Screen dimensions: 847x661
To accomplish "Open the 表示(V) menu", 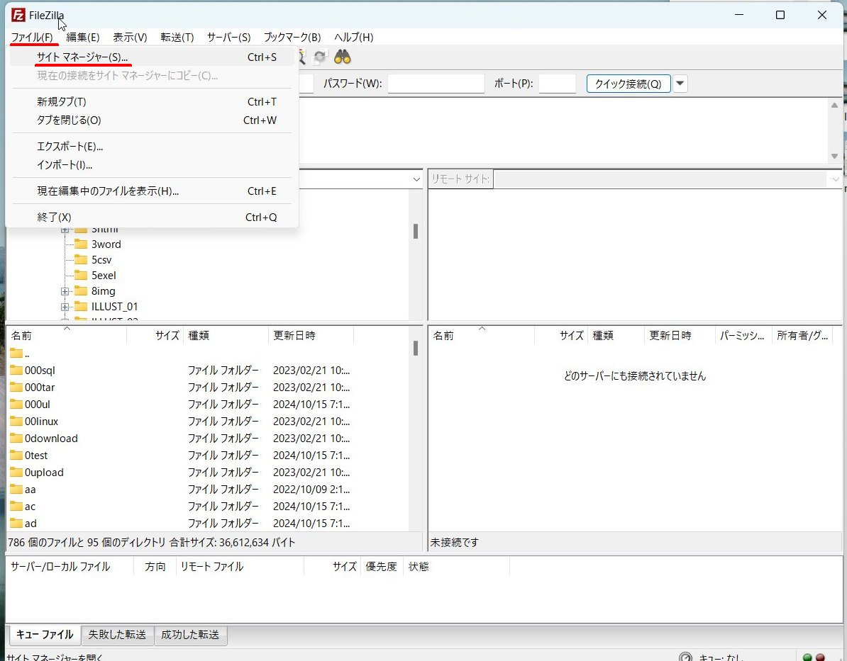I will tap(130, 38).
